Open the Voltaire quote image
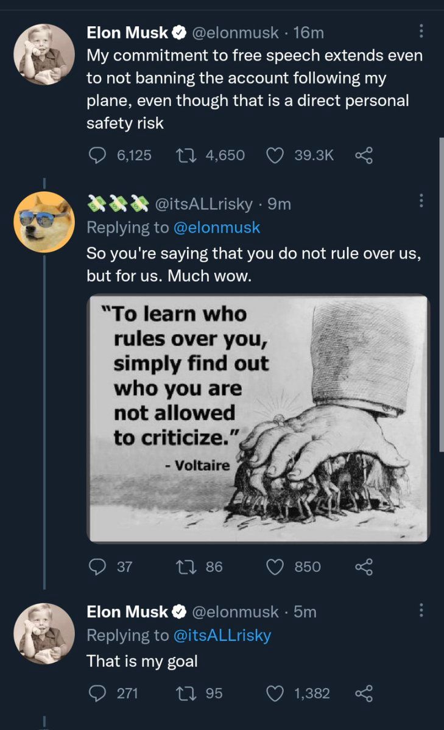Viewport: 444px width, 730px height. click(258, 418)
